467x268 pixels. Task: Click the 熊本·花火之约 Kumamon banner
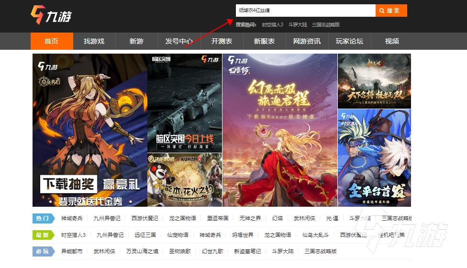tap(184, 179)
